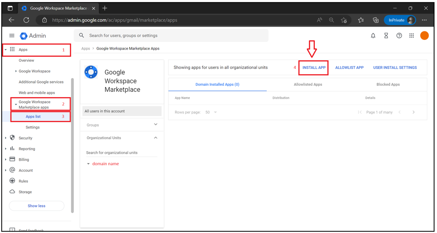Screen dimensions: 437x233
Task: Click the browser back arrow
Action: tap(11, 20)
